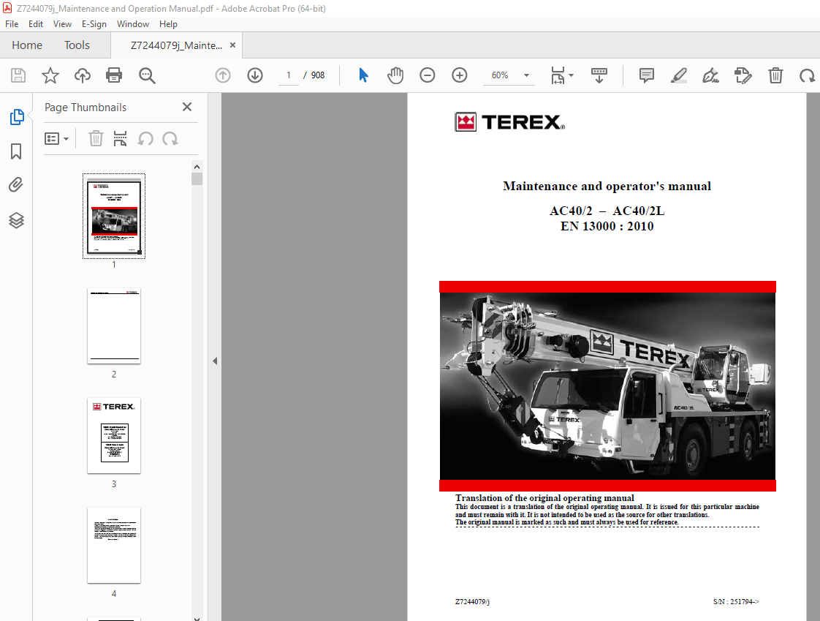
Task: Add a sticky note comment
Action: click(x=646, y=75)
